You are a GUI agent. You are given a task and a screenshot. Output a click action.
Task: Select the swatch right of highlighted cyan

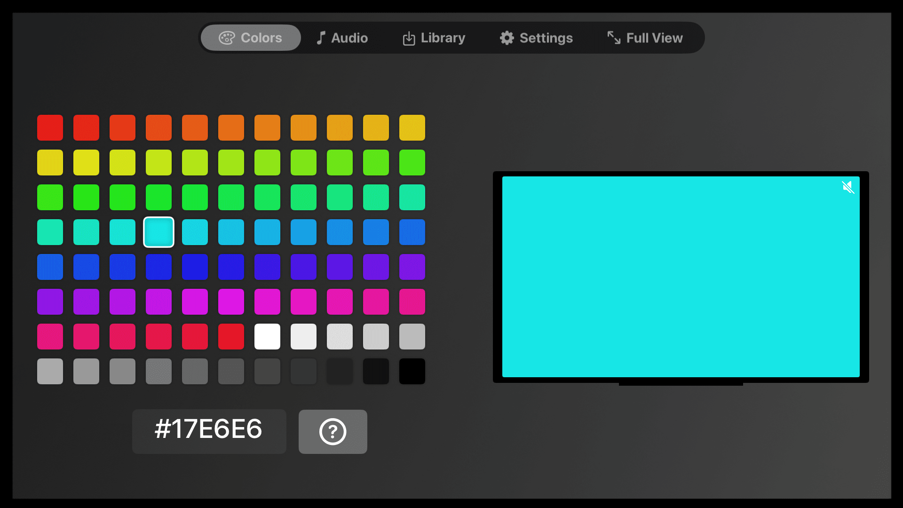195,232
